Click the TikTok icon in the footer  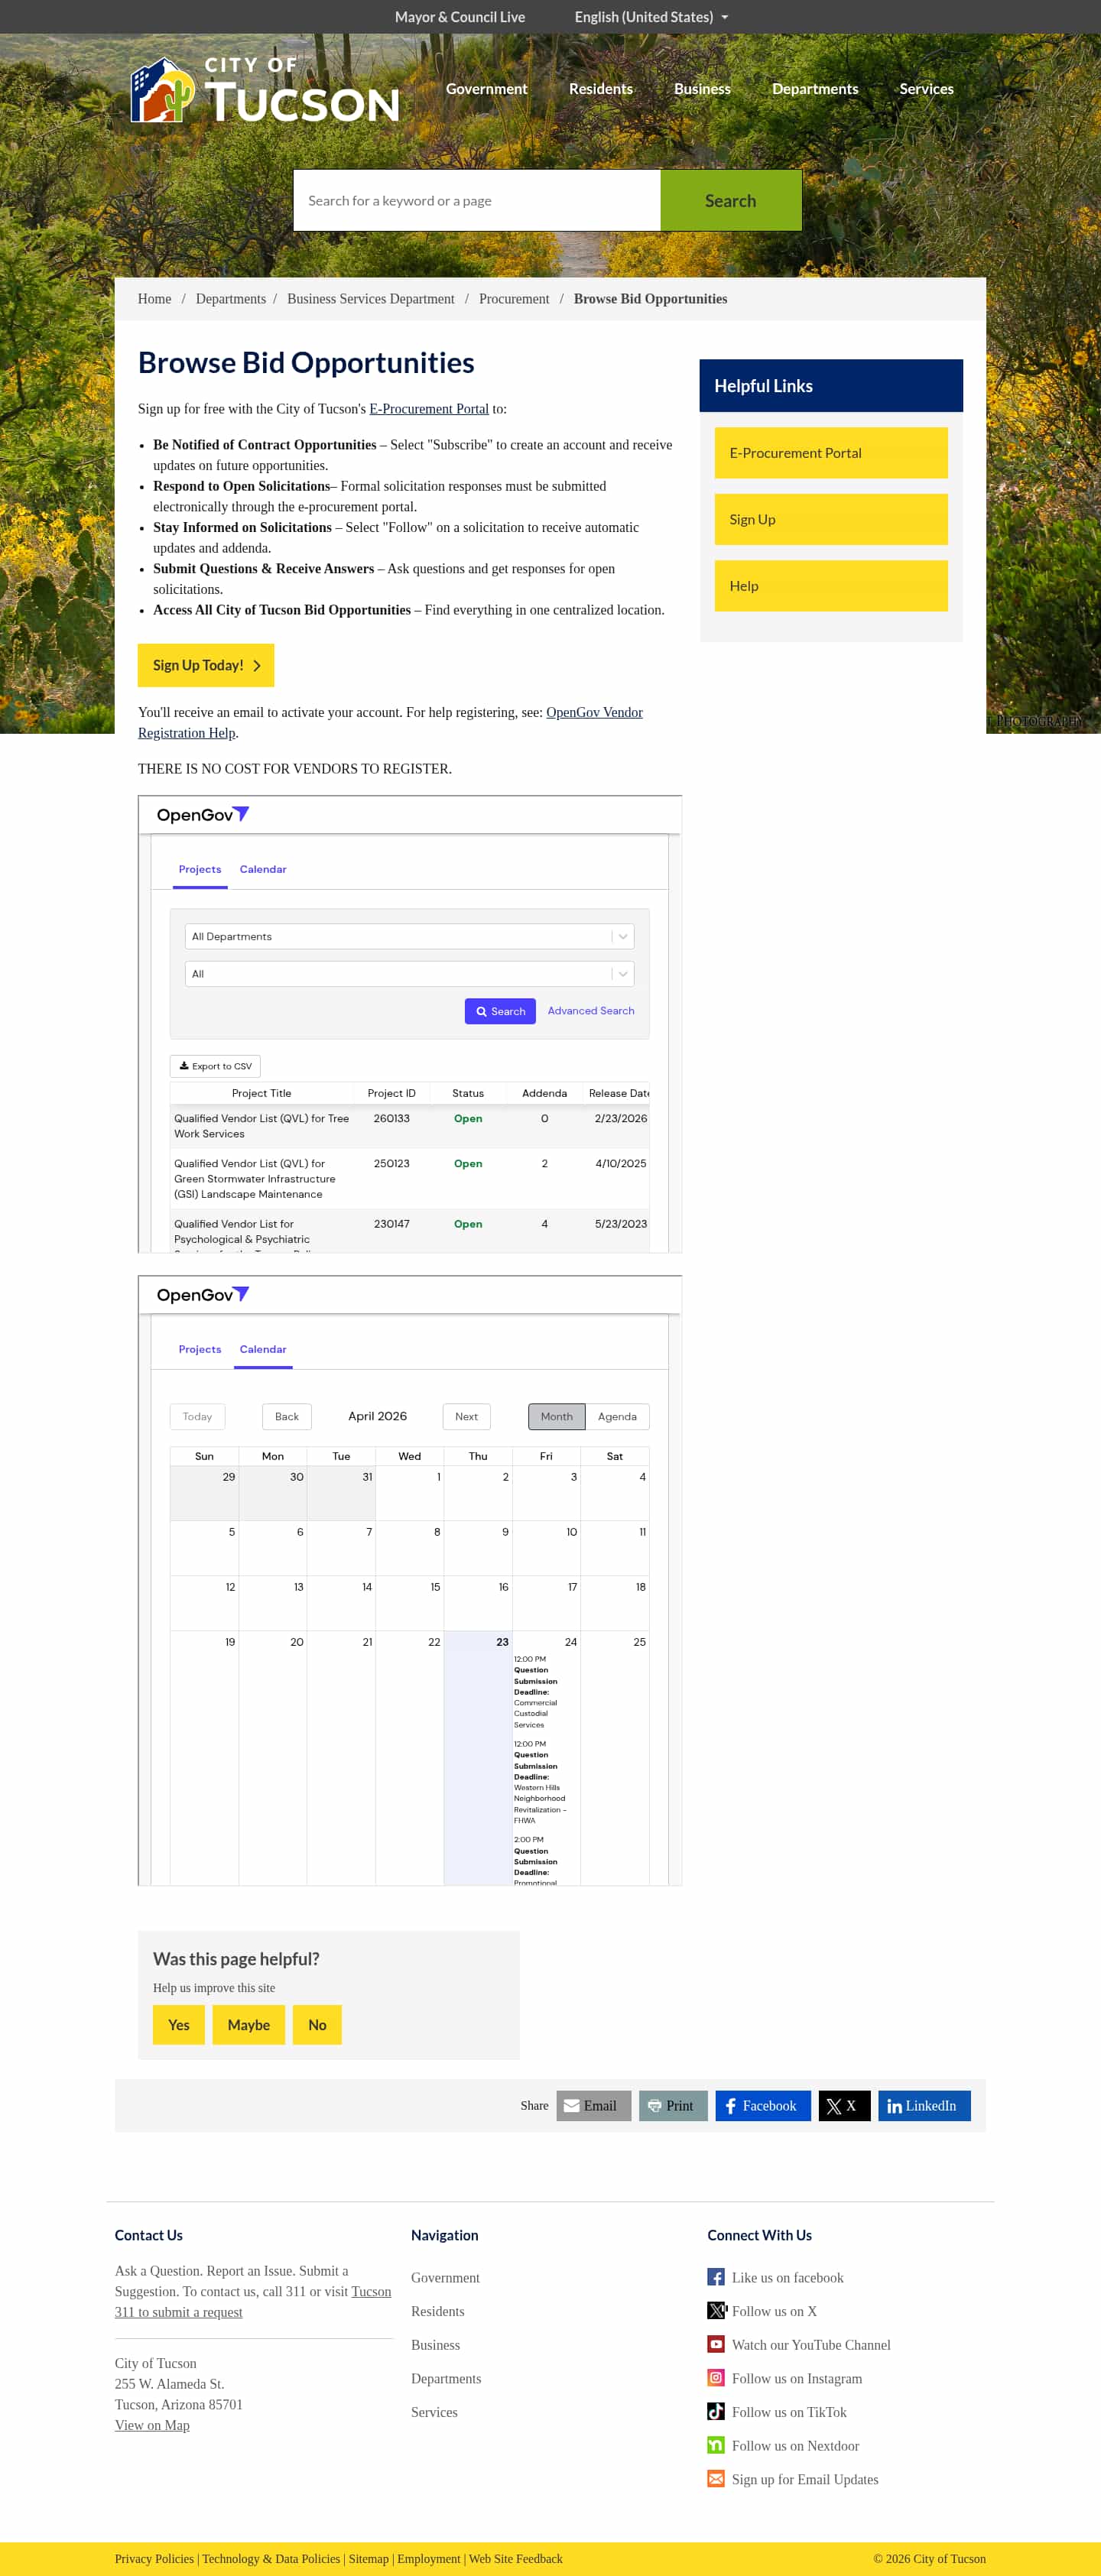pyautogui.click(x=715, y=2411)
